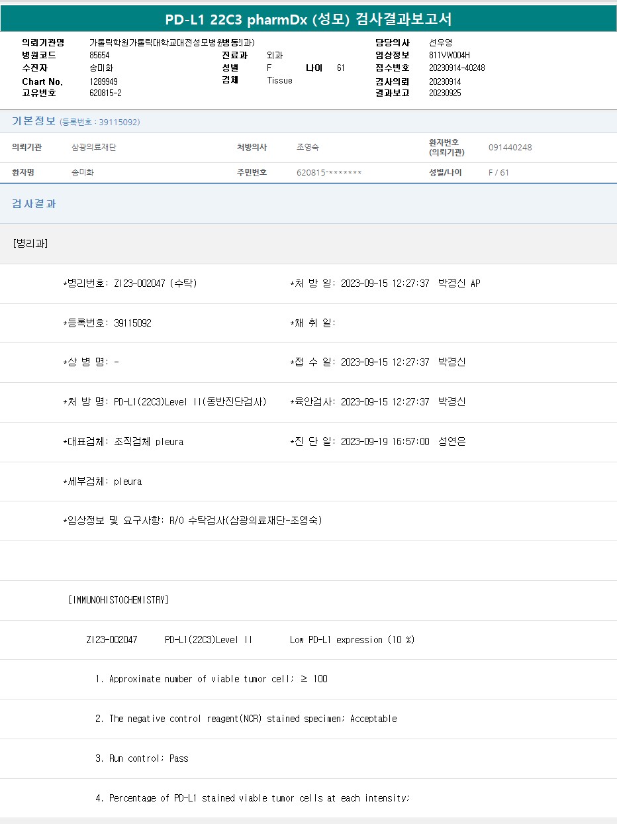617x824 pixels.
Task: Select the 환자번호 value 091440248
Action: coord(510,148)
